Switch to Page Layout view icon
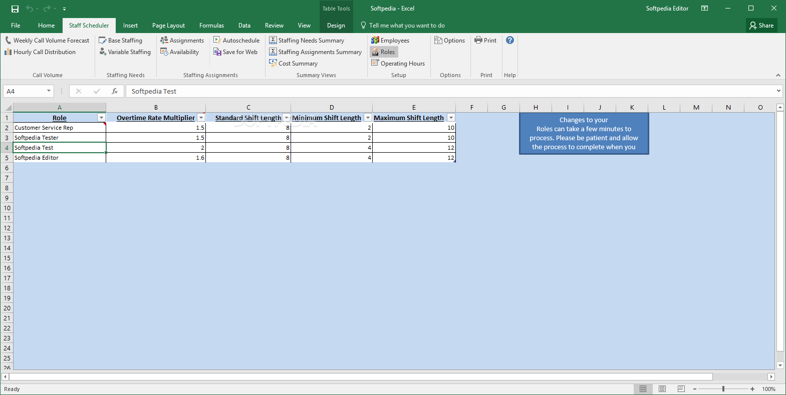Viewport: 786px width, 395px height. (662, 389)
